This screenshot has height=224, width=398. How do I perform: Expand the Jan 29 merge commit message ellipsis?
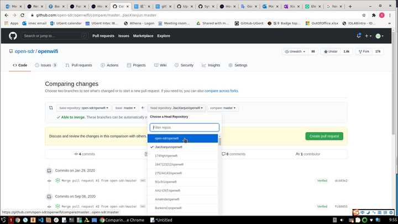pyautogui.click(x=143, y=180)
